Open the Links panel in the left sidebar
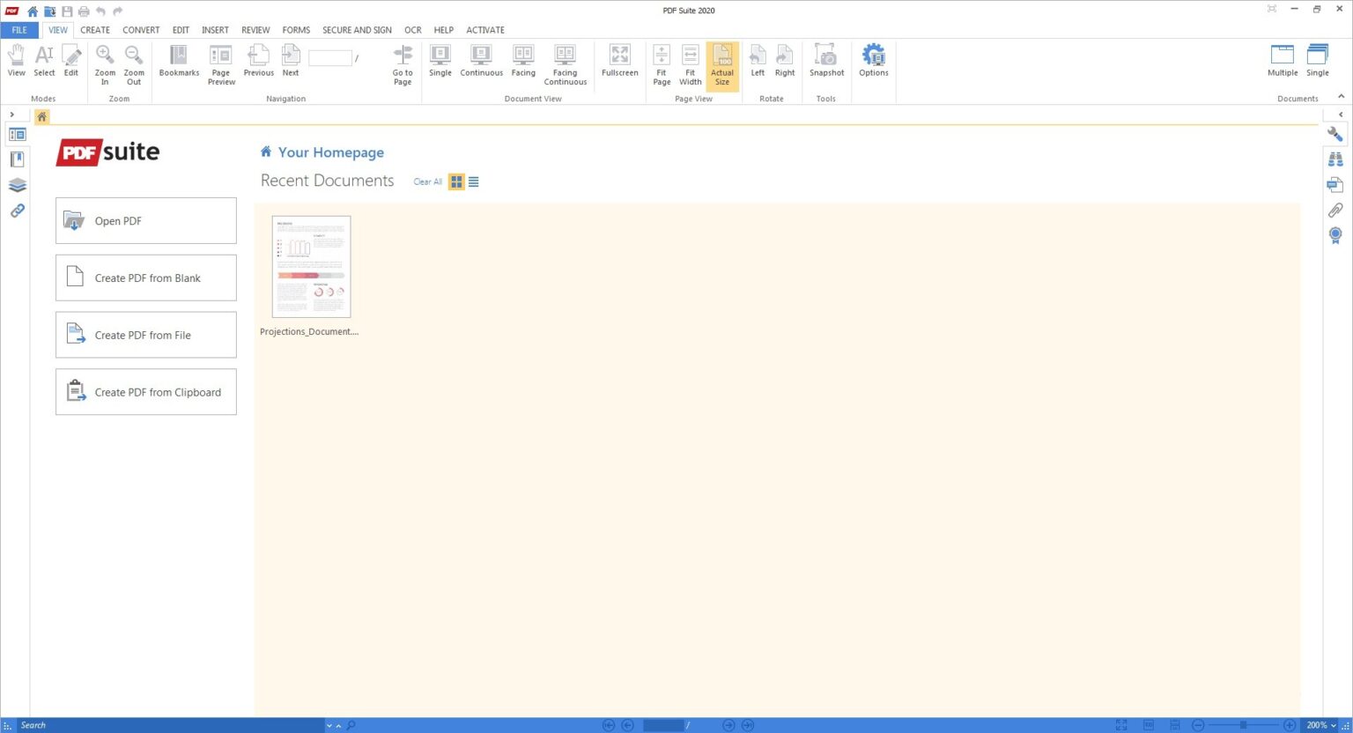Image resolution: width=1353 pixels, height=733 pixels. [17, 211]
